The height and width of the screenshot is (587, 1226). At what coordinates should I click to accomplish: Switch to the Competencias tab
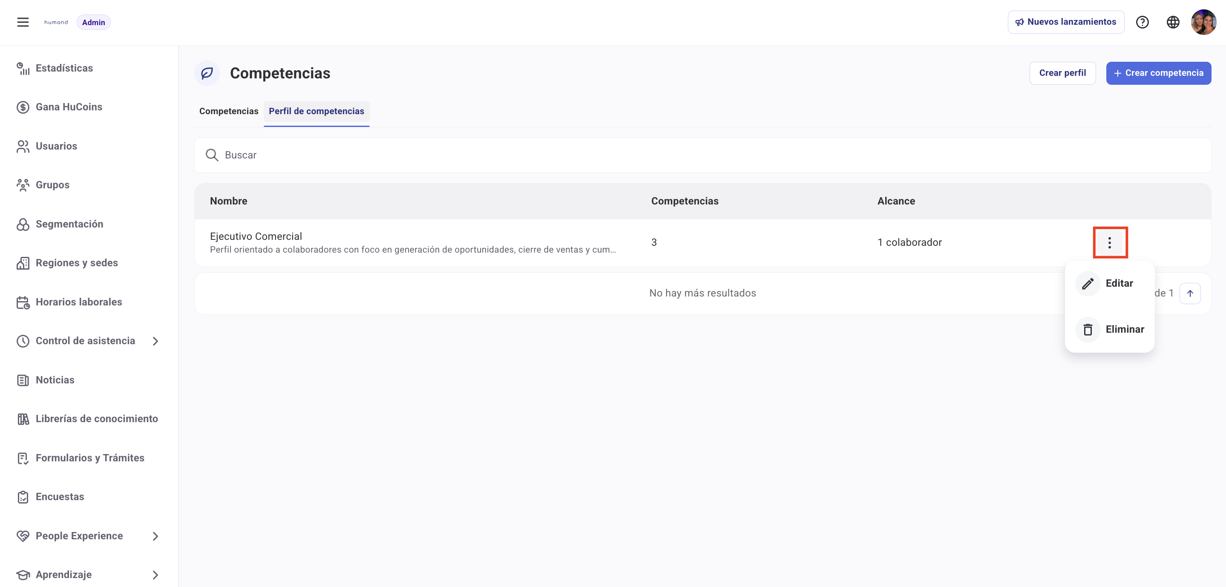click(228, 112)
